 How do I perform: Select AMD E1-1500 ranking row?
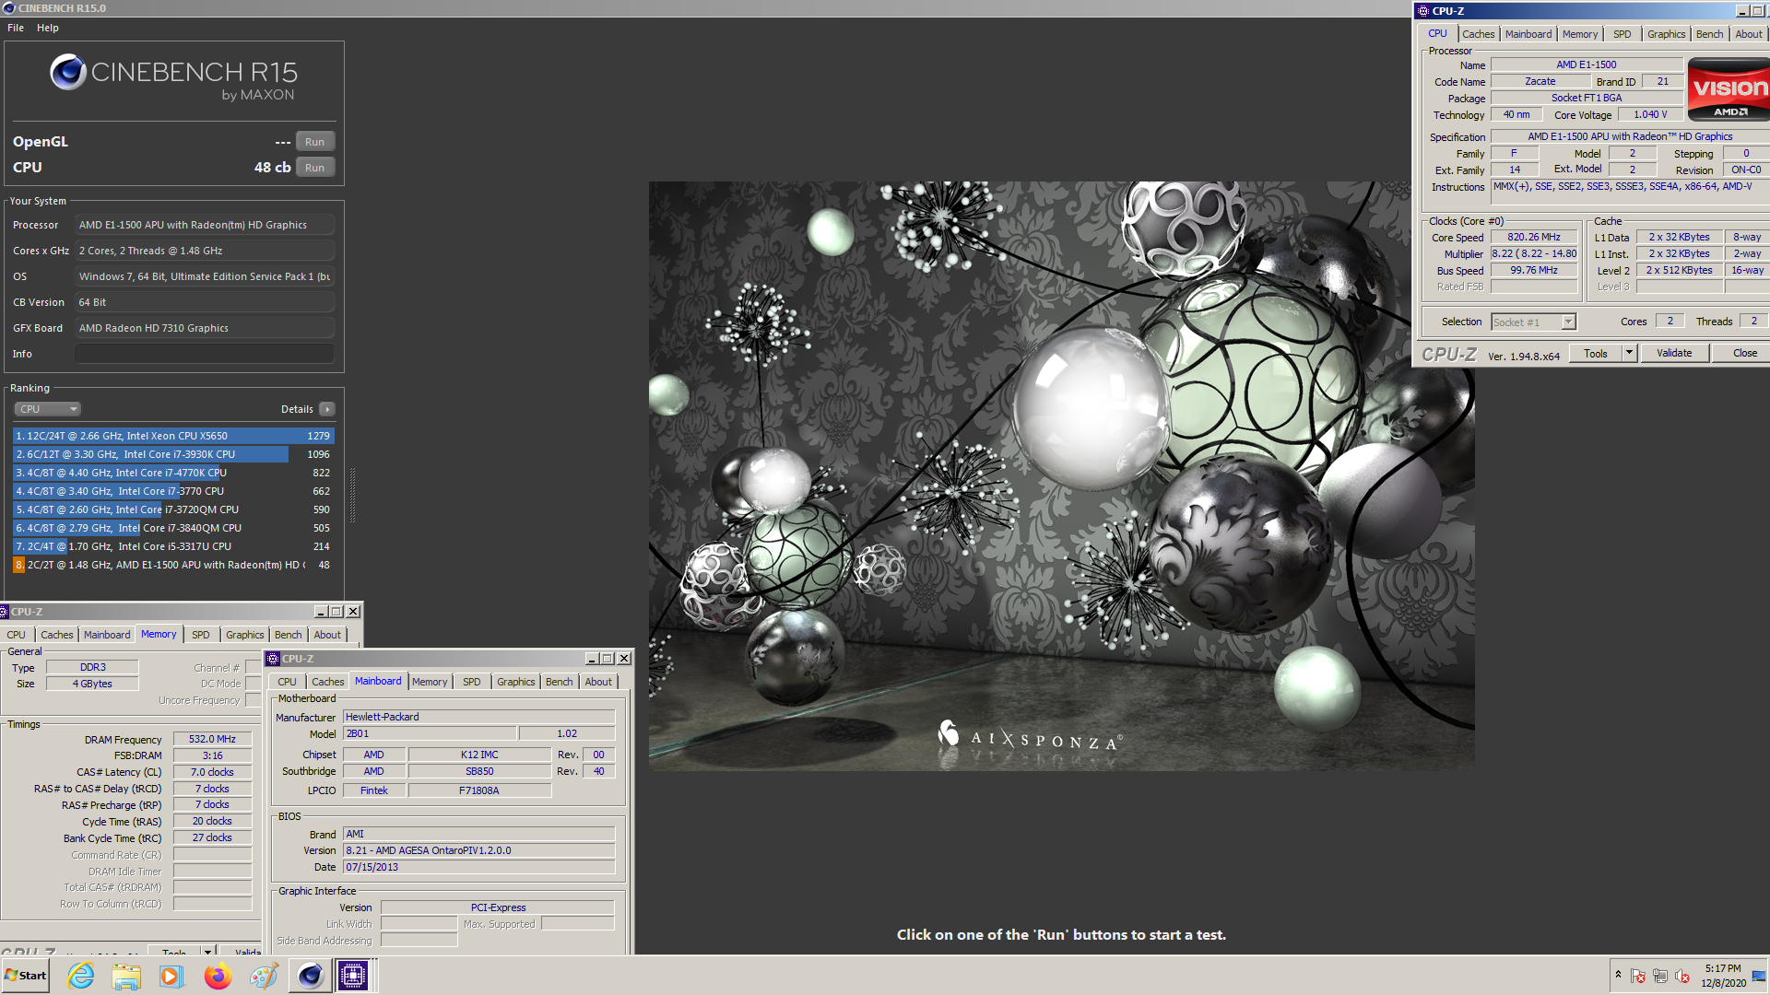coord(173,565)
